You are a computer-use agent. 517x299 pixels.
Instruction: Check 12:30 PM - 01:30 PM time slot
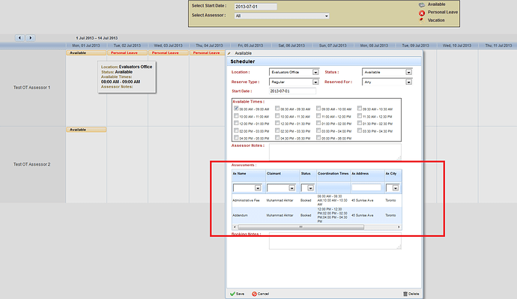coord(277,123)
